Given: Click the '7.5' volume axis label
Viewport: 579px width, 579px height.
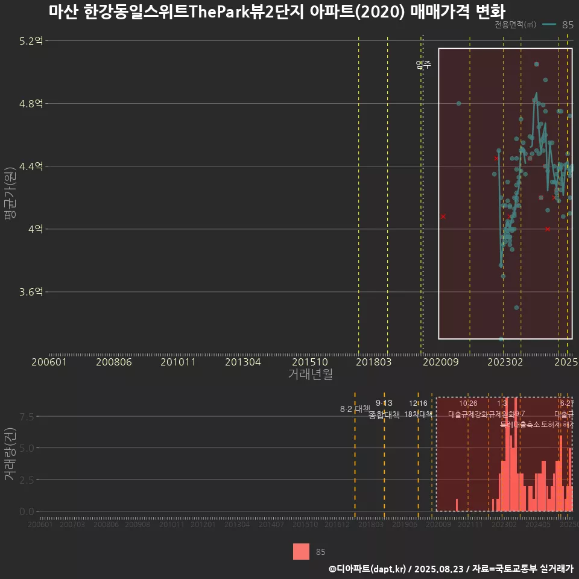Looking at the screenshot, I should (27, 417).
